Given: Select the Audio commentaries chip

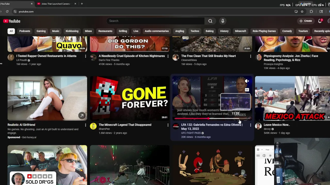Looking at the screenshot, I should pyautogui.click(x=157, y=31).
